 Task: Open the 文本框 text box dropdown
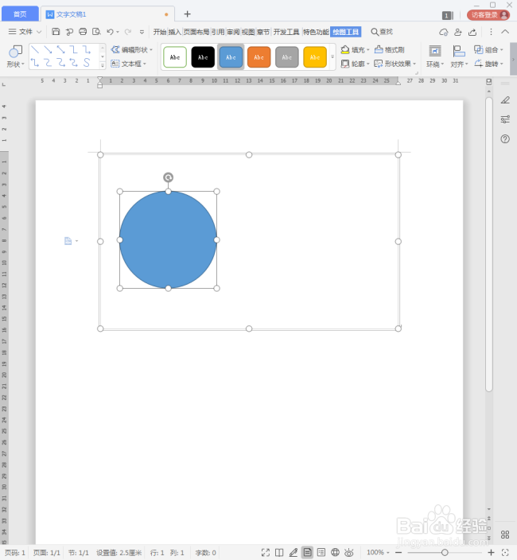coord(145,64)
